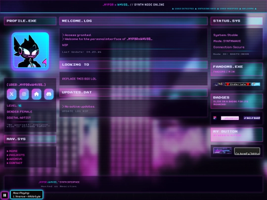Click the profile avatar image
This screenshot has height=200, width=267.
tap(30, 51)
